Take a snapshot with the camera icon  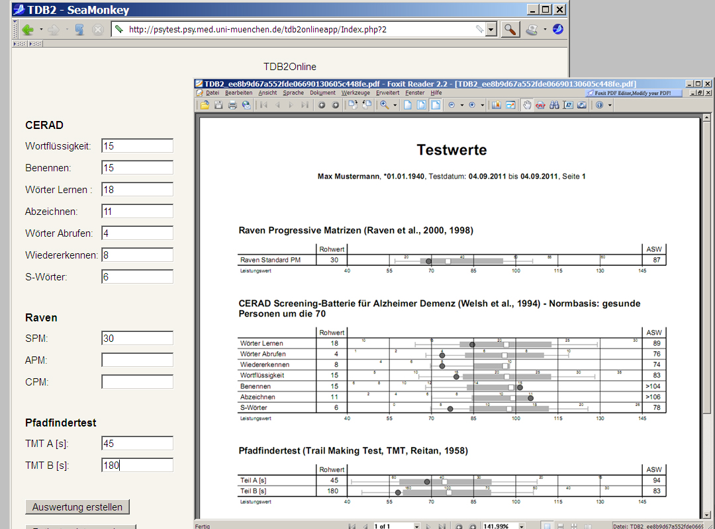(581, 105)
